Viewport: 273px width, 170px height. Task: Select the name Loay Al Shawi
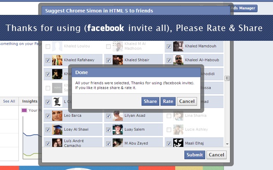[x=76, y=129]
